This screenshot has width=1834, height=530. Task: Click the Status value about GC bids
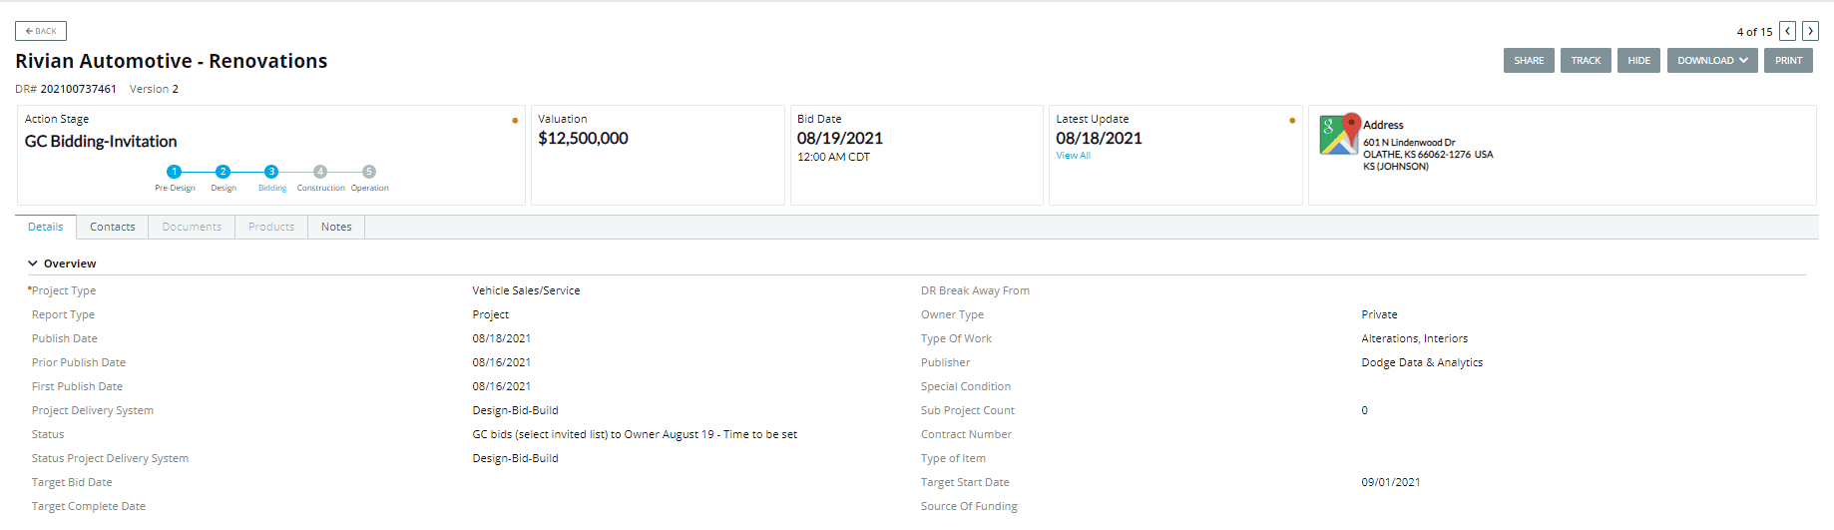[635, 434]
